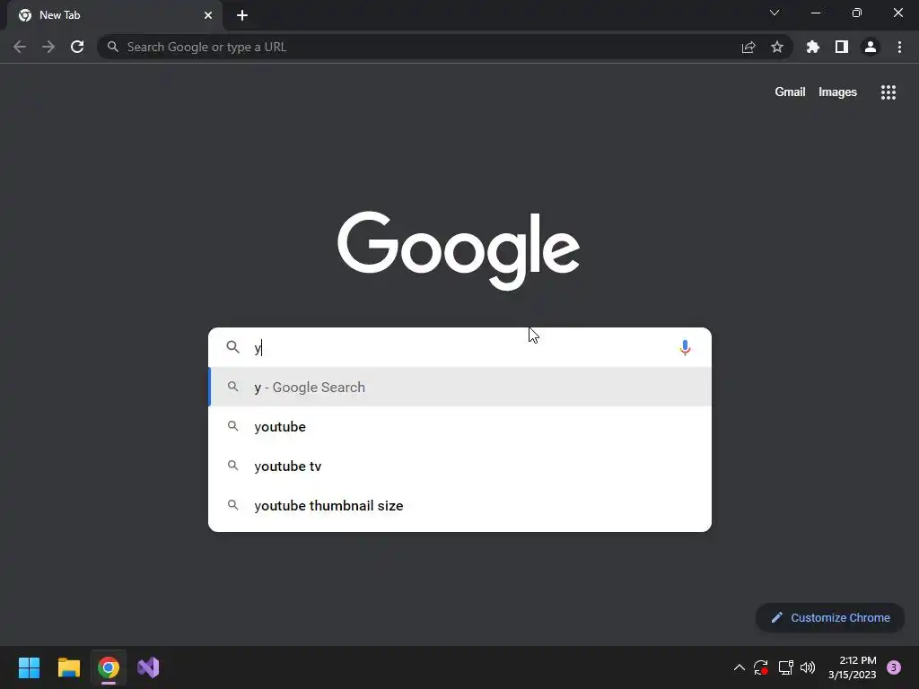Viewport: 919px width, 689px height.
Task: Click the browser back arrow
Action: pyautogui.click(x=20, y=47)
